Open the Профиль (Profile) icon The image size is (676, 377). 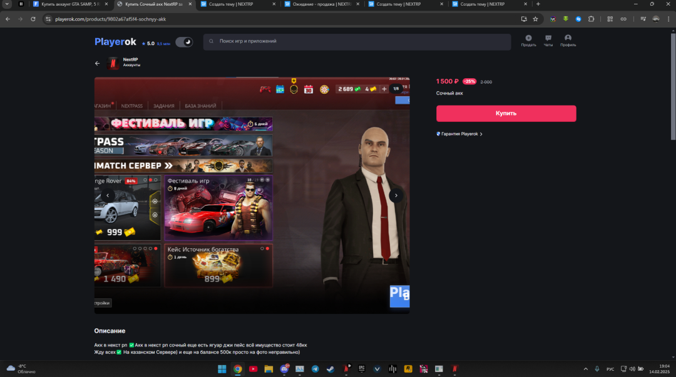[568, 41]
